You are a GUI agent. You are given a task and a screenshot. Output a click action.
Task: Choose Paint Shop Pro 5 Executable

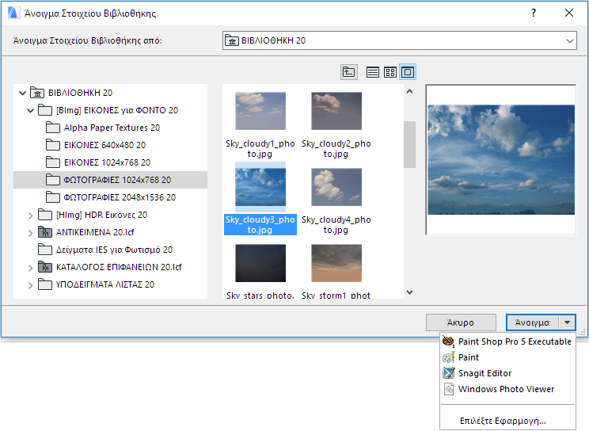(508, 341)
